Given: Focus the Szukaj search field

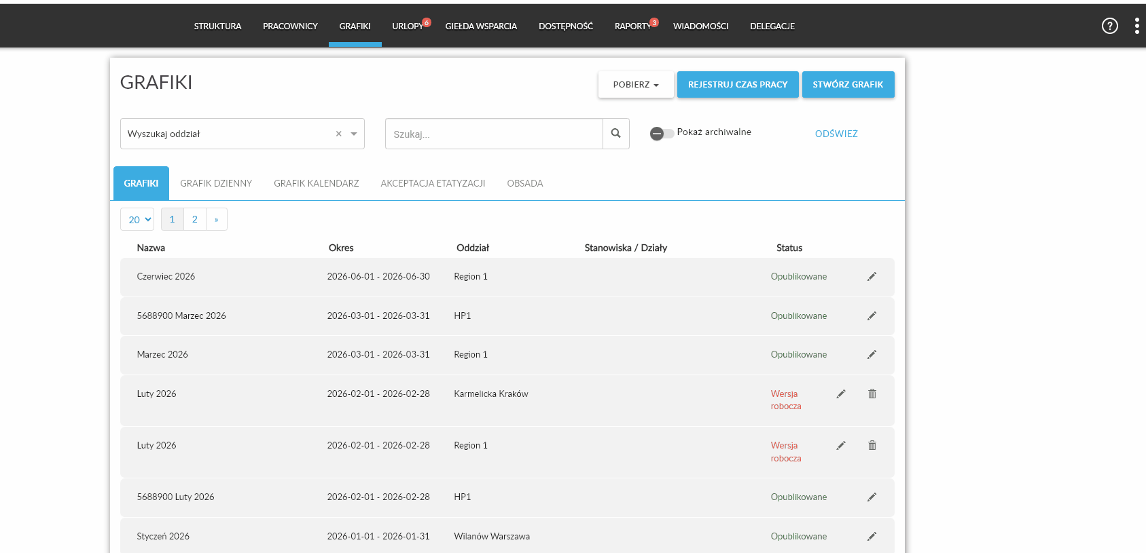Looking at the screenshot, I should 494,134.
